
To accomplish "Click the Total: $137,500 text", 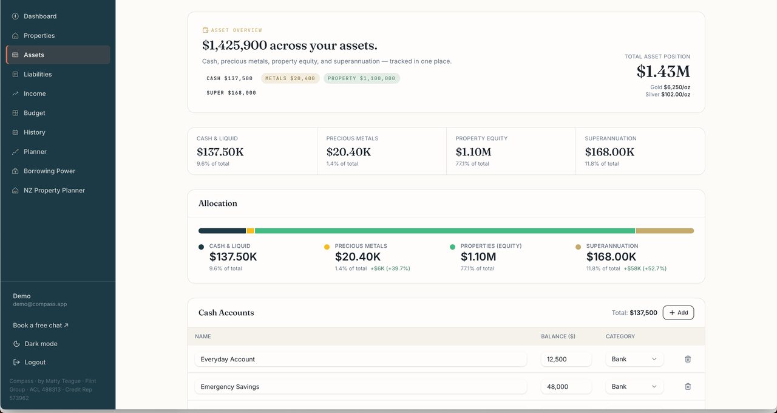I will tap(634, 313).
